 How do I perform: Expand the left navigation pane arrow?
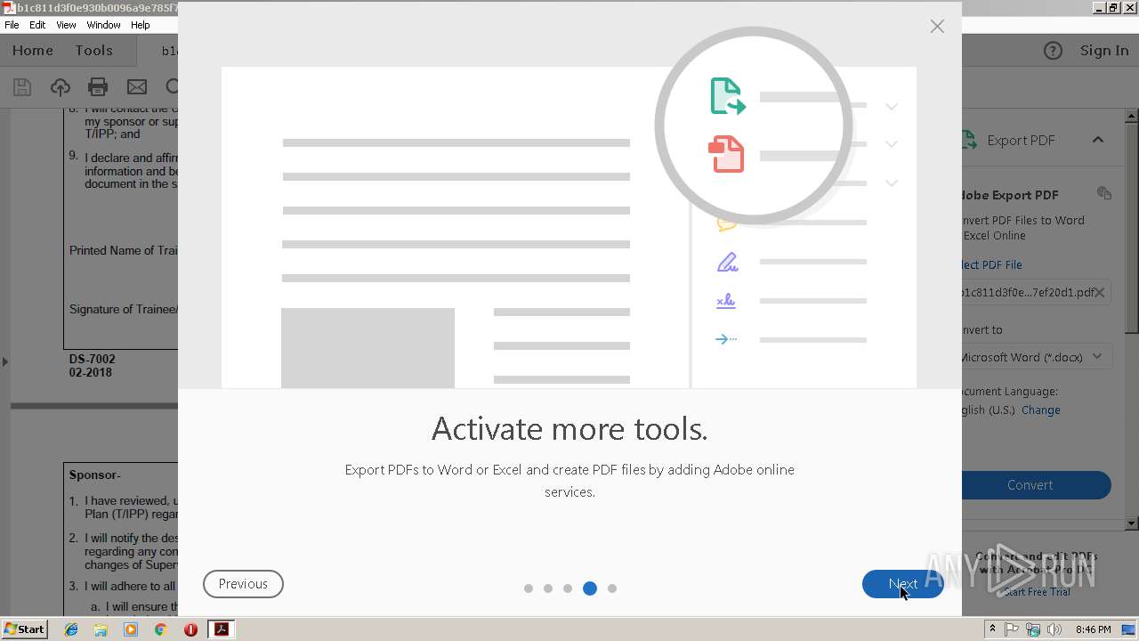pyautogui.click(x=5, y=361)
